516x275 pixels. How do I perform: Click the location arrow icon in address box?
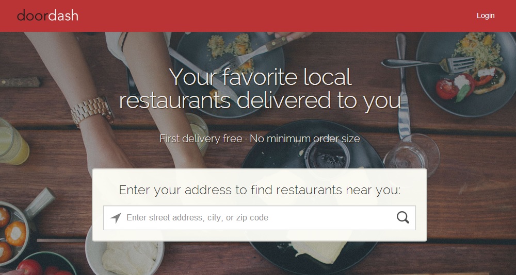click(116, 218)
